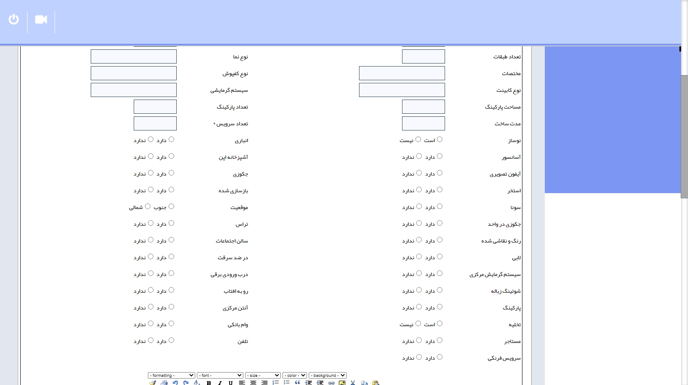This screenshot has height=385, width=688.
Task: Select 'دارد' for آسانسور
Action: pos(439,156)
